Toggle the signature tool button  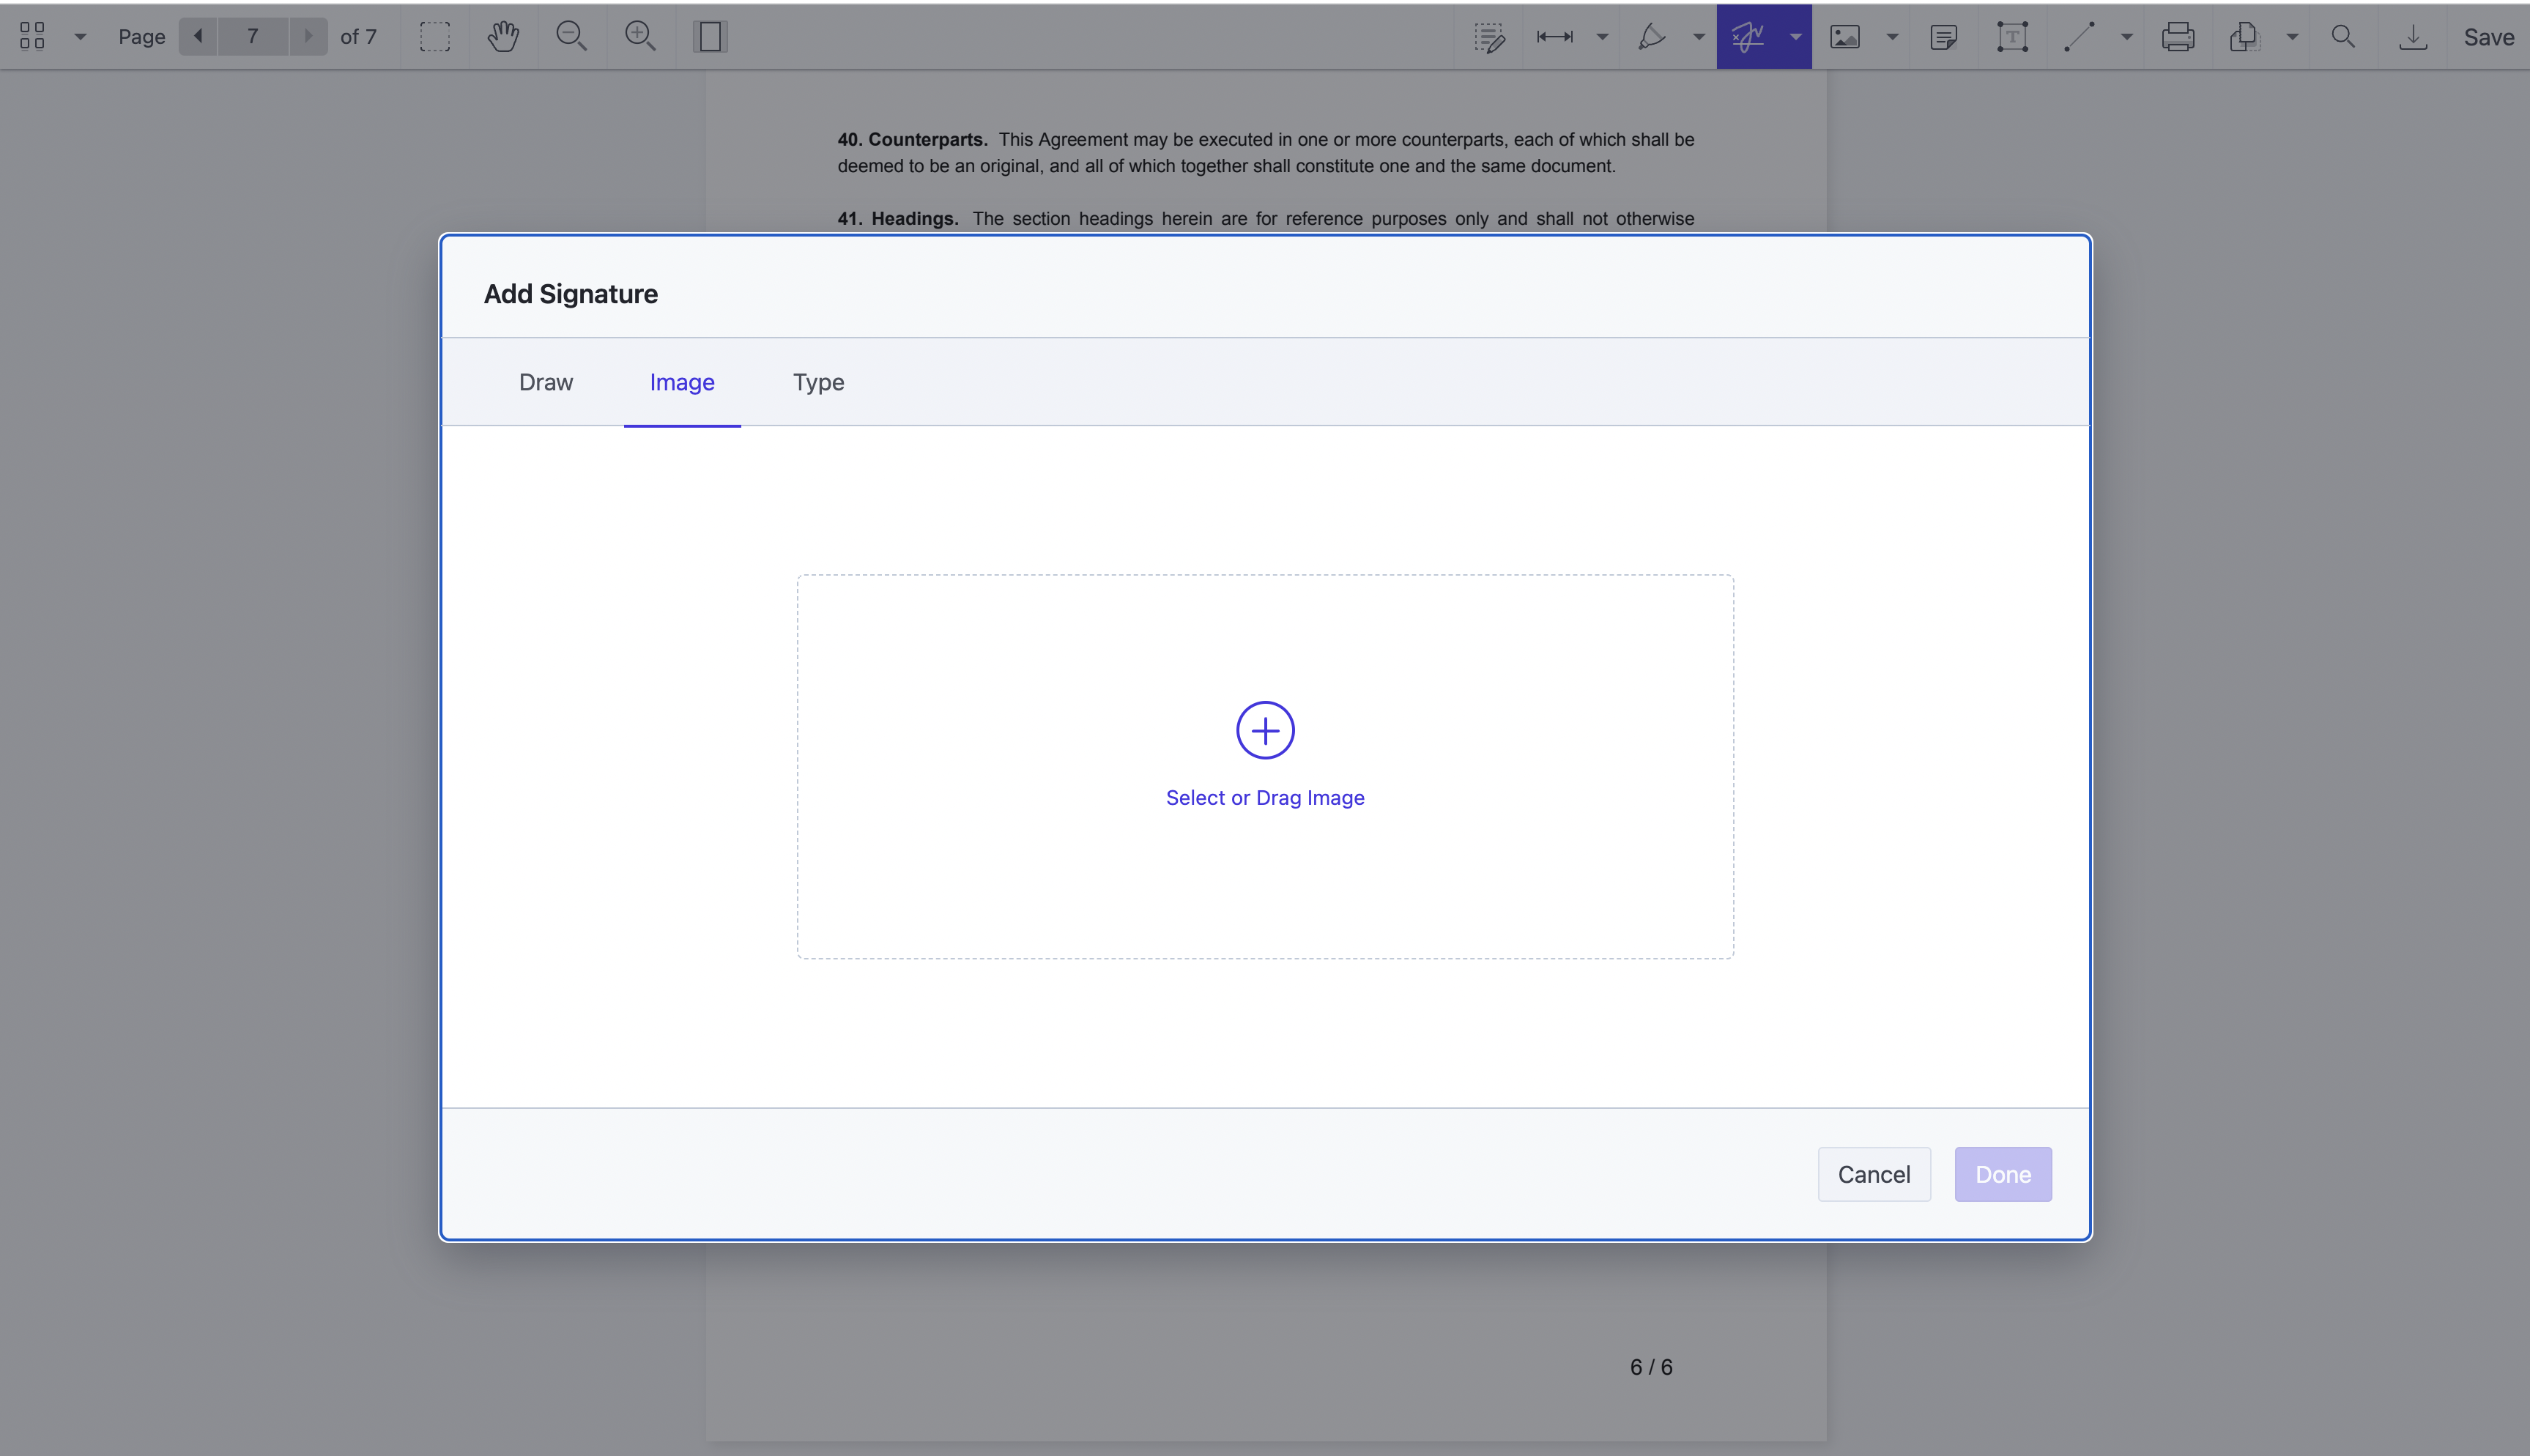tap(1748, 37)
